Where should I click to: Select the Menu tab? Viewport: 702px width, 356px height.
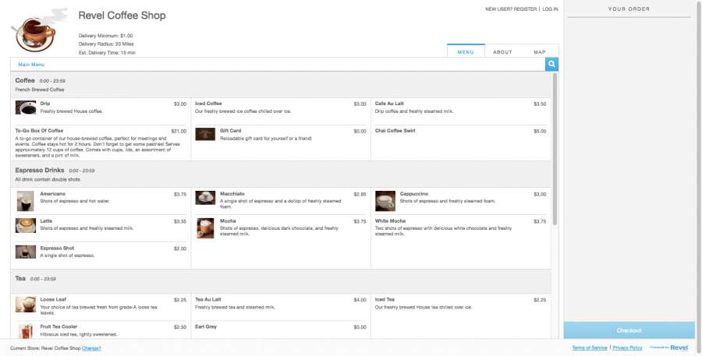point(466,52)
